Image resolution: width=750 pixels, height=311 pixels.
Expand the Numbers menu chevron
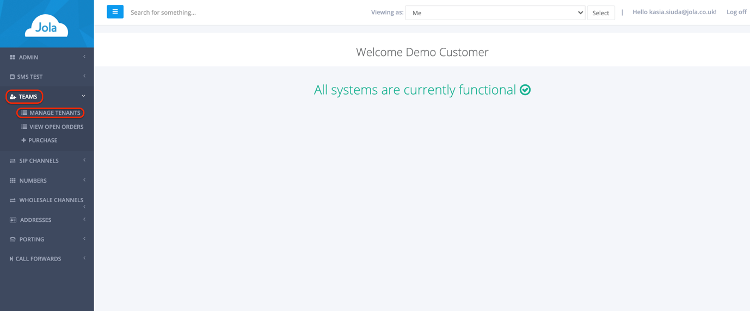click(x=84, y=180)
